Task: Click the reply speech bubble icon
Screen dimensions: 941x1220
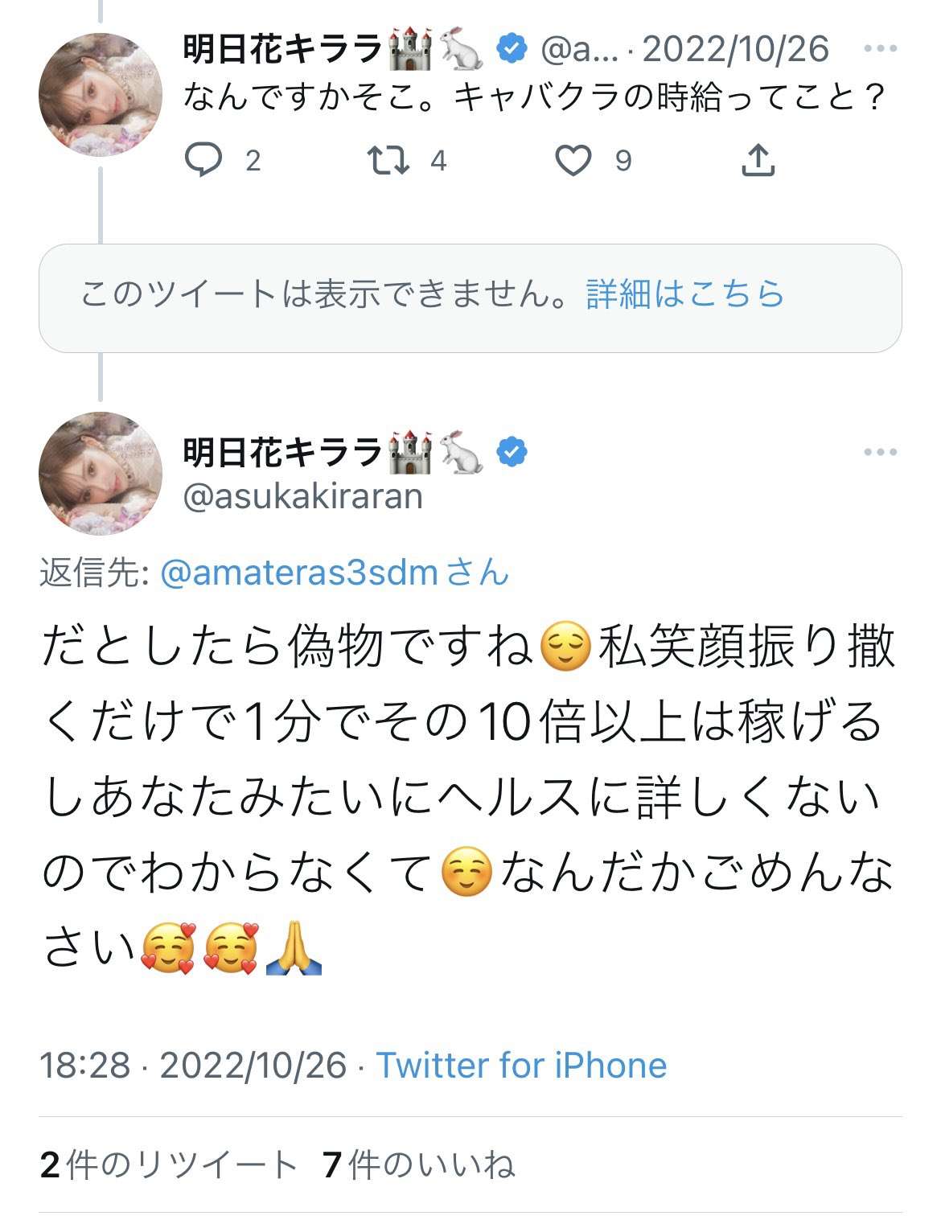Action: coord(203,160)
